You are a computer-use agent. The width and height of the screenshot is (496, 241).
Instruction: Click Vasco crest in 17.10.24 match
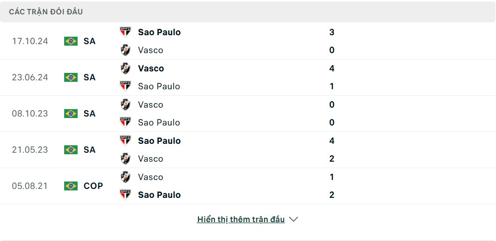point(125,50)
